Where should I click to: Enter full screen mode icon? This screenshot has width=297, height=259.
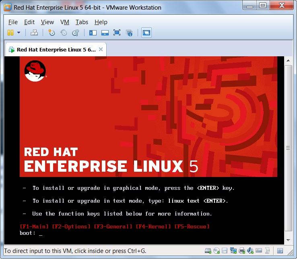click(x=117, y=33)
